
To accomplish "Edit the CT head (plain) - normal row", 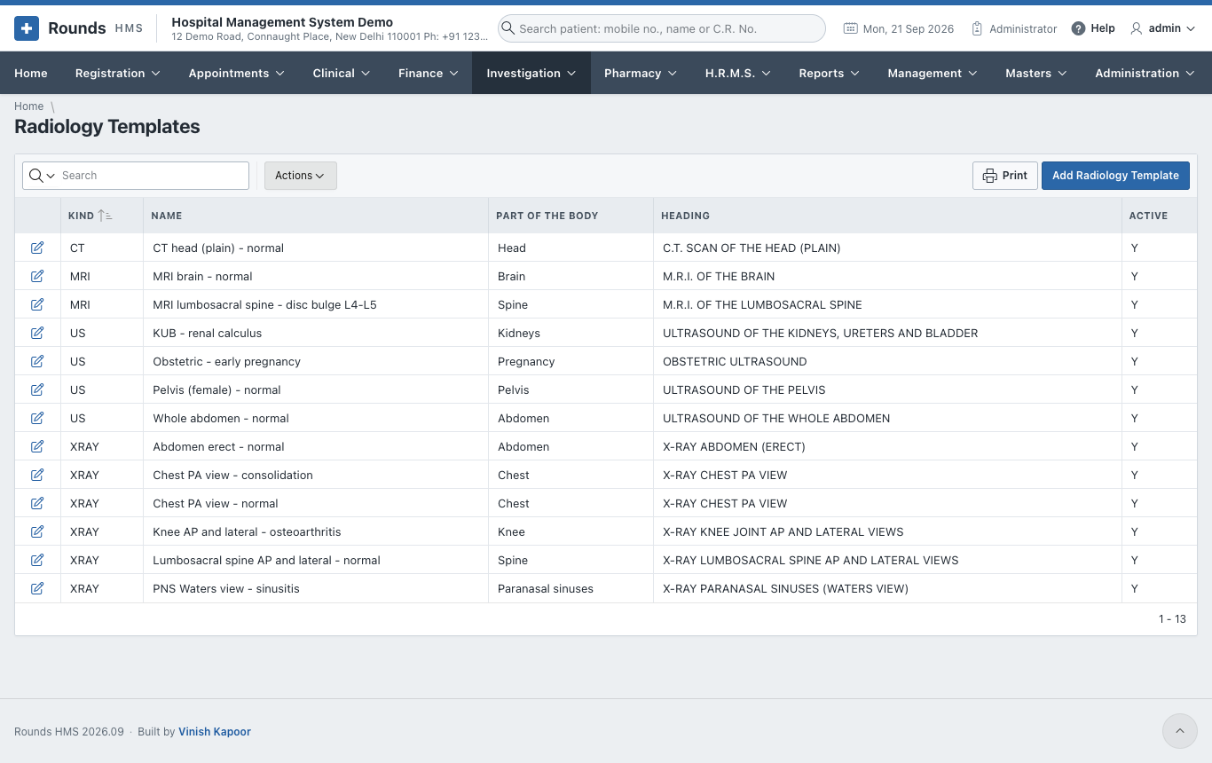I will coord(37,248).
